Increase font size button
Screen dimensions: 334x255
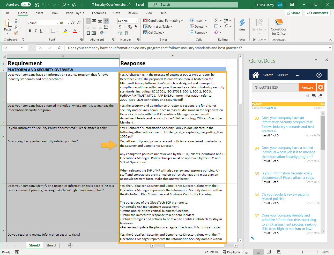click(x=73, y=23)
